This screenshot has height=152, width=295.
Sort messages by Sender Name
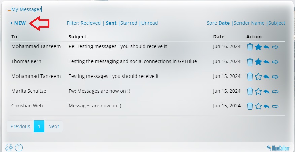(249, 23)
